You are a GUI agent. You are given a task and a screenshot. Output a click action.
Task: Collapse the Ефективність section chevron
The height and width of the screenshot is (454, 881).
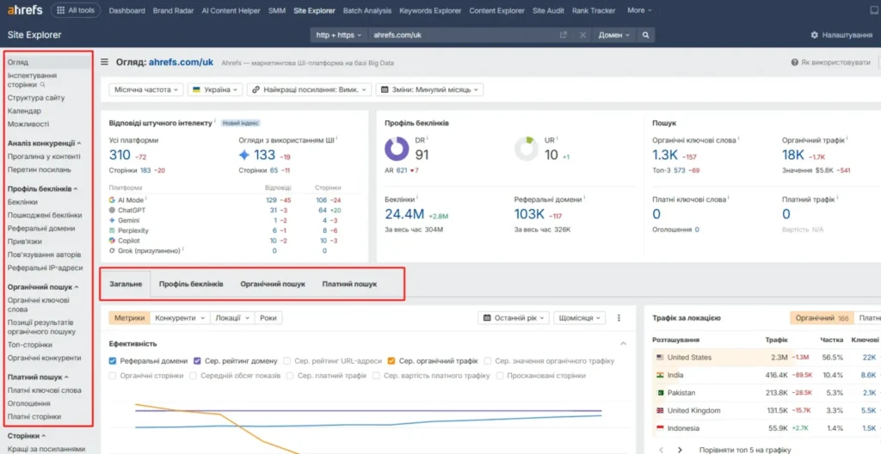point(623,343)
